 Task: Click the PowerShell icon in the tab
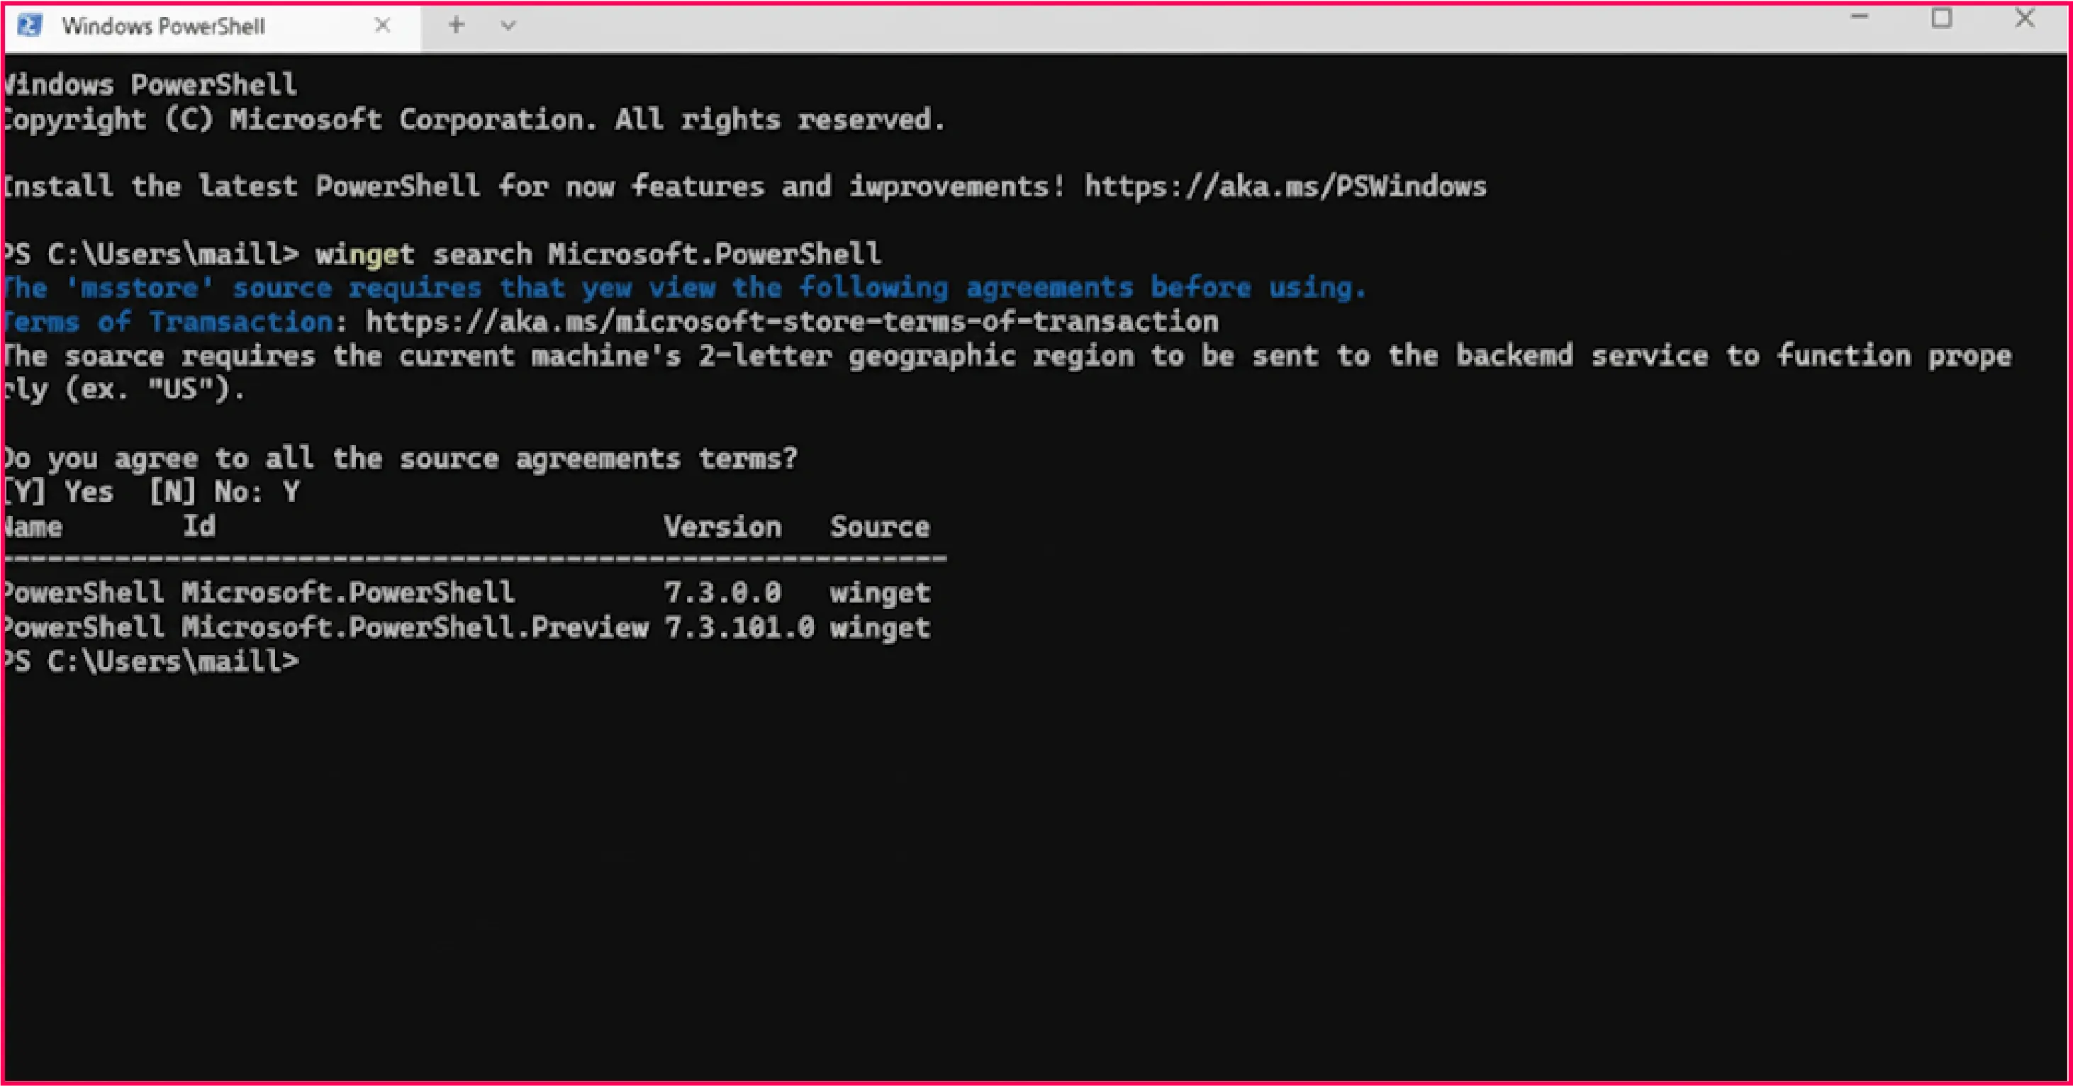[x=30, y=26]
